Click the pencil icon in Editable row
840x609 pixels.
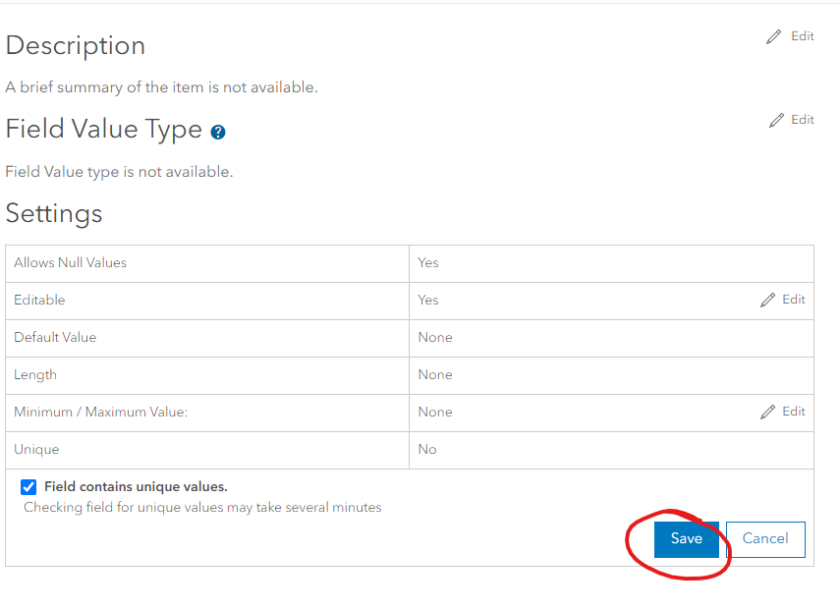click(768, 301)
